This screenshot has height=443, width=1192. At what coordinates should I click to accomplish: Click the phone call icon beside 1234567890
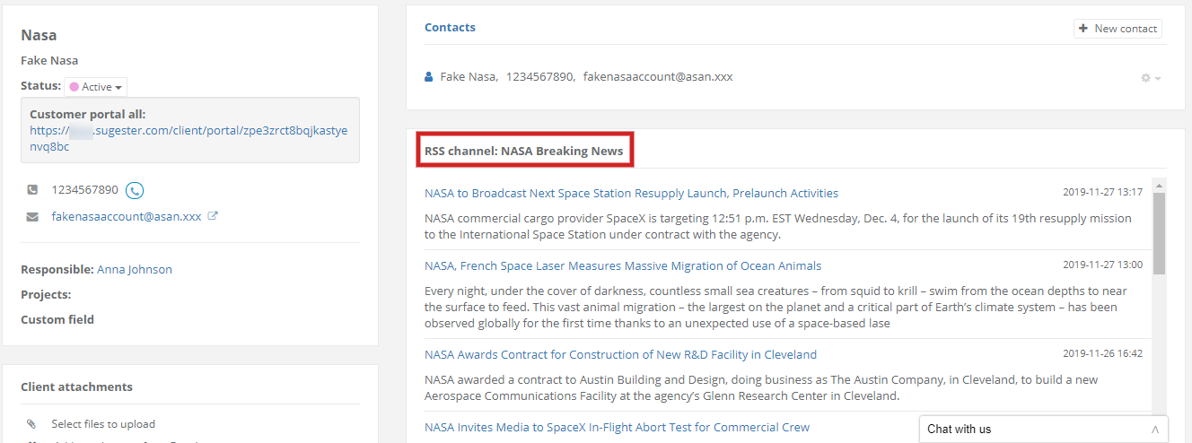point(135,190)
